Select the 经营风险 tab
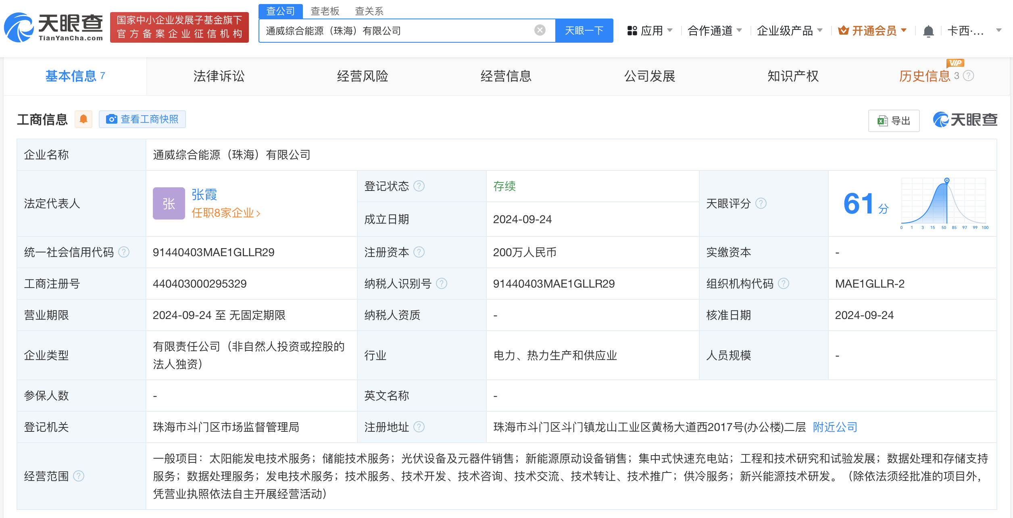 [363, 76]
